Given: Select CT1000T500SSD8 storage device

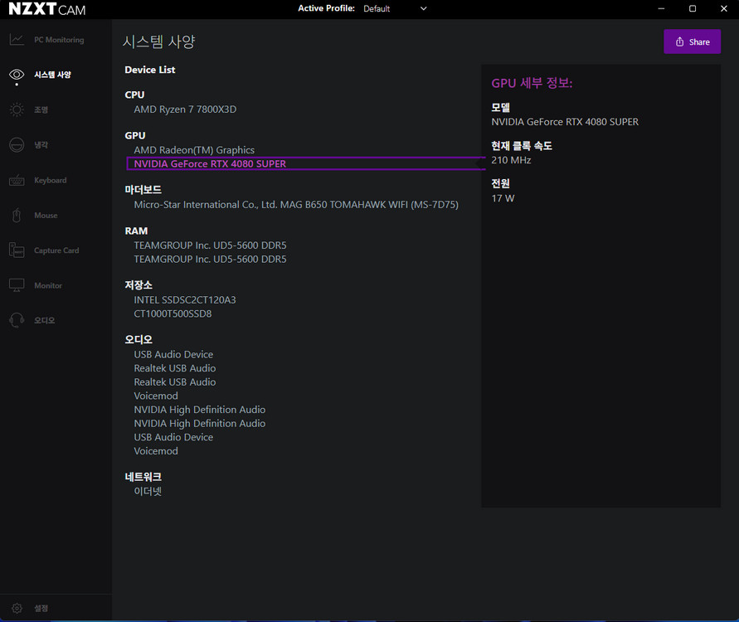Looking at the screenshot, I should 173,313.
